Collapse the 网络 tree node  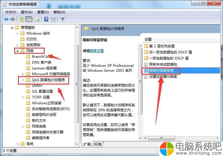click(17, 51)
